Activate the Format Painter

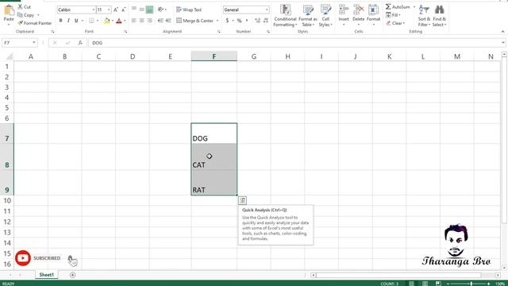[34, 23]
